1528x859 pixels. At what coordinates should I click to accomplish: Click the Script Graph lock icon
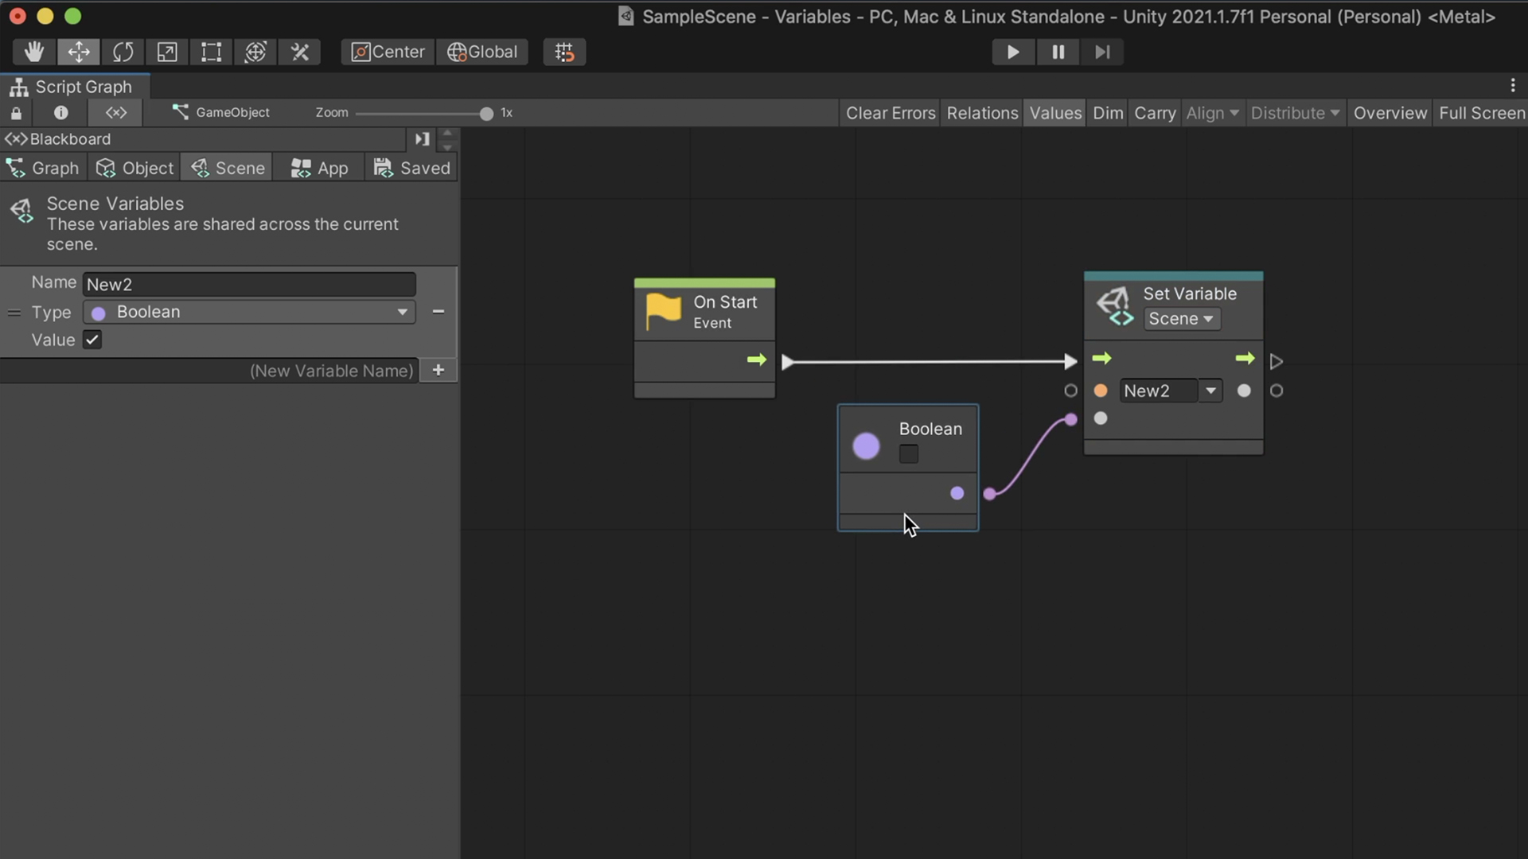tap(16, 112)
